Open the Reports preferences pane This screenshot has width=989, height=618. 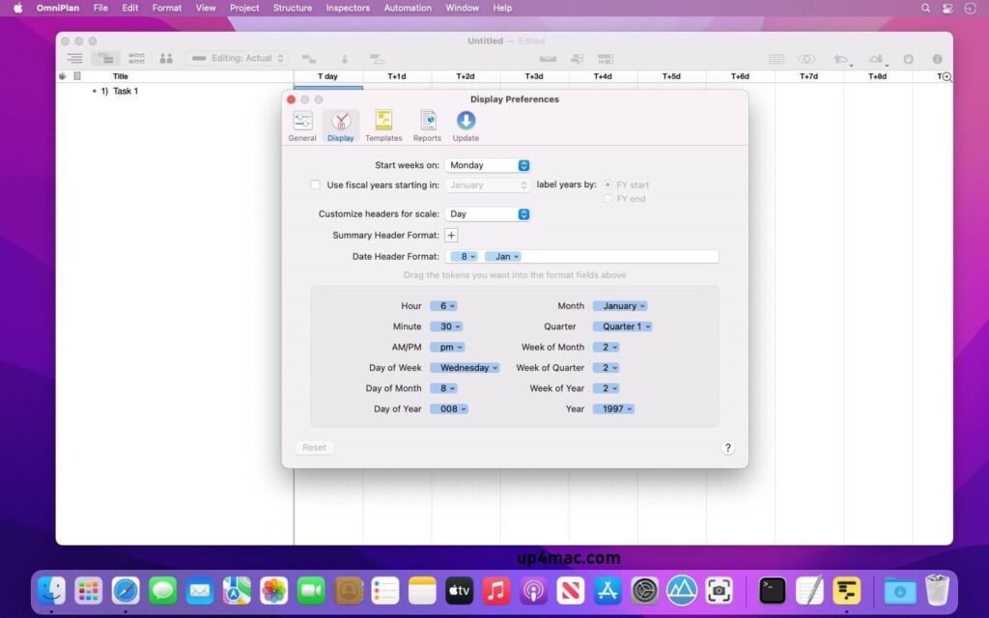click(x=427, y=124)
